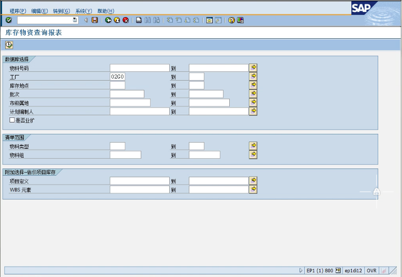Click the Customize local layout icon
This screenshot has width=402, height=277.
point(240,20)
